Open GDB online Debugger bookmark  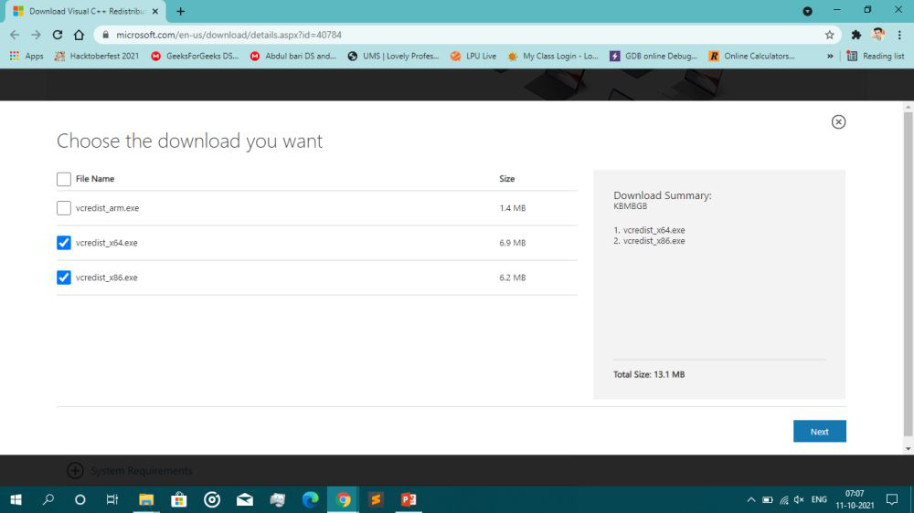coord(654,56)
